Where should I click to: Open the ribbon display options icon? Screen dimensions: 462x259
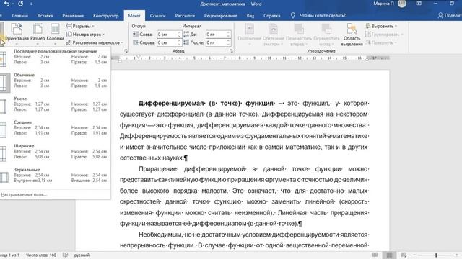pyautogui.click(x=419, y=4)
